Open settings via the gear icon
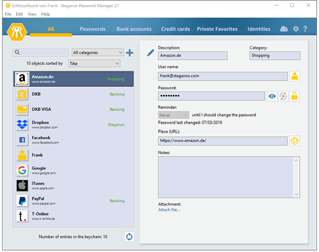 pyautogui.click(x=296, y=29)
